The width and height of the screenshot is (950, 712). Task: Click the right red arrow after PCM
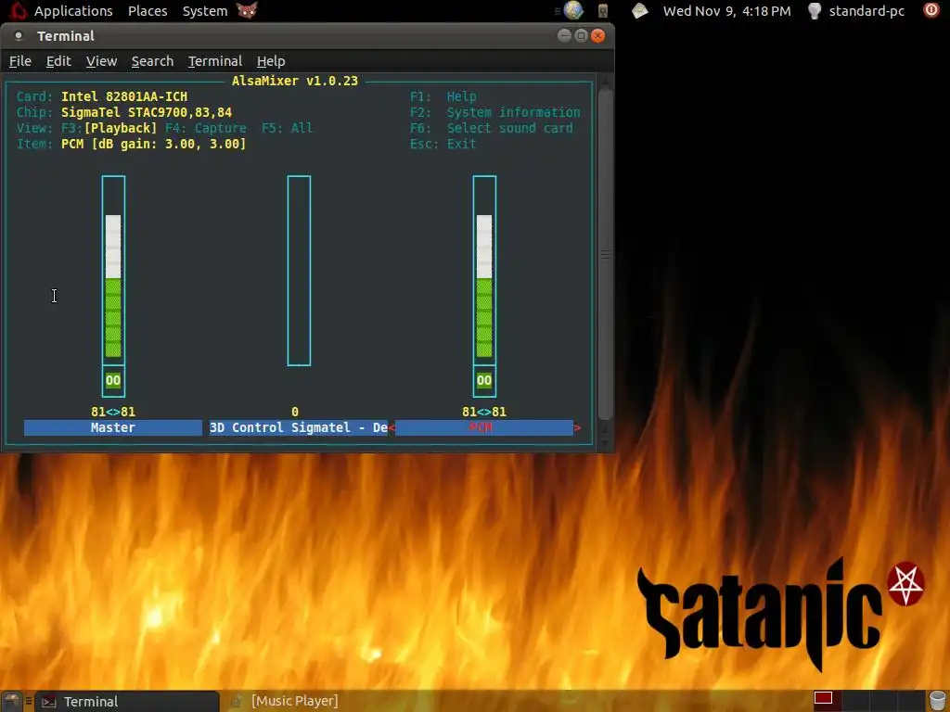[x=577, y=428]
